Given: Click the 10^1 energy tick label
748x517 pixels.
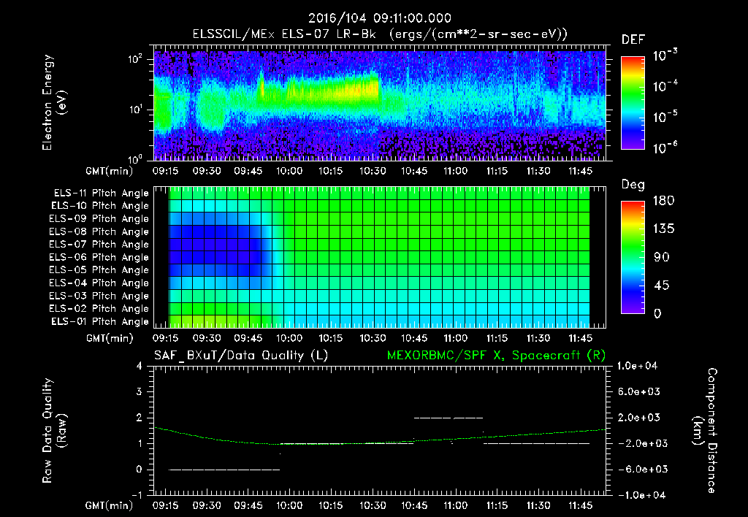Looking at the screenshot, I should 135,110.
